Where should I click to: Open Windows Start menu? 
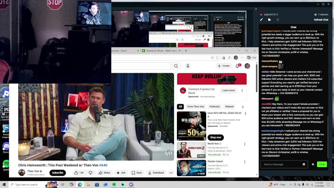[4, 185]
